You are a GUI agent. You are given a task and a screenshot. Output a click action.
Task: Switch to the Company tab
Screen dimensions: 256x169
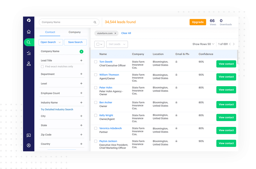pos(74,32)
